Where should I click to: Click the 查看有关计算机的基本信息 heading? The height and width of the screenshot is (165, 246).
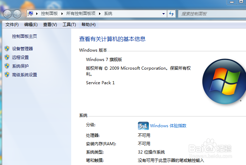pos(112,39)
